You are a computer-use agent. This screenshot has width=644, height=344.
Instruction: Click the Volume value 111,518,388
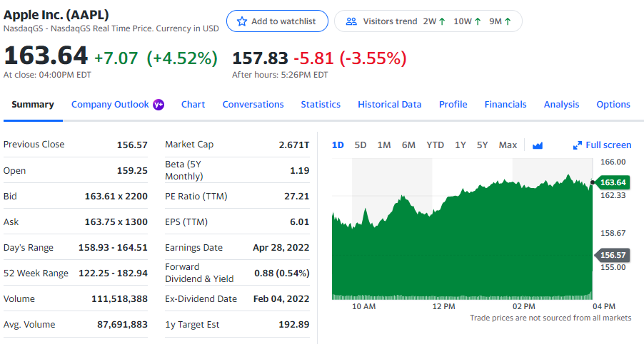pos(119,299)
